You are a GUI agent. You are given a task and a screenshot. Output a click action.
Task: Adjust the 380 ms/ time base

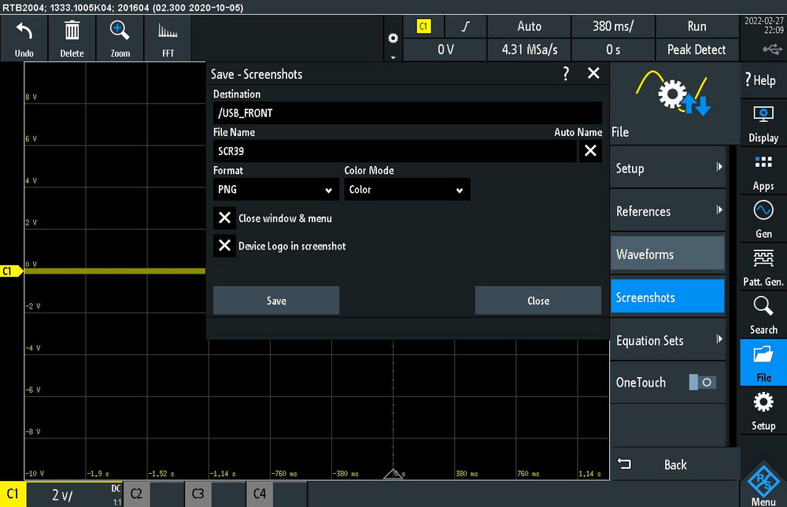point(613,27)
